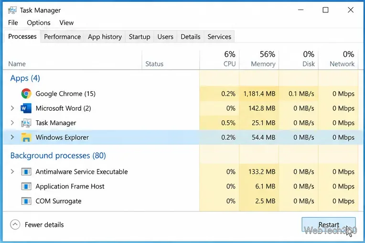Click the 1,181.4 MB memory value
Viewport: 365px width, 243px height.
coord(259,94)
